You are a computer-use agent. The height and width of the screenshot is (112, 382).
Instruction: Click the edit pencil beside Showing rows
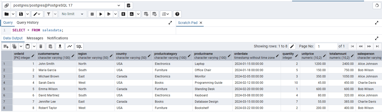292,46
